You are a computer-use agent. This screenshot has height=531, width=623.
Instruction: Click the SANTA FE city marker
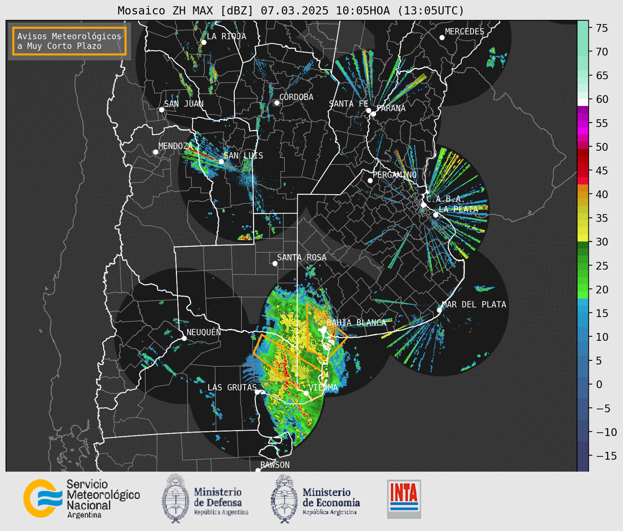coord(369,110)
